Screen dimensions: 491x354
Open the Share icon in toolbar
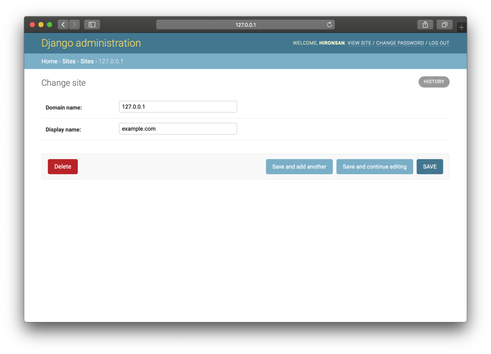(x=425, y=25)
